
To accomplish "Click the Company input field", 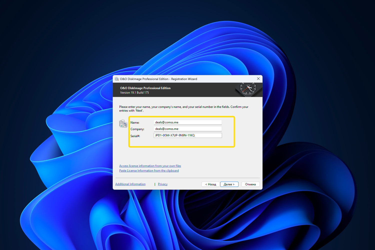I will [188, 129].
